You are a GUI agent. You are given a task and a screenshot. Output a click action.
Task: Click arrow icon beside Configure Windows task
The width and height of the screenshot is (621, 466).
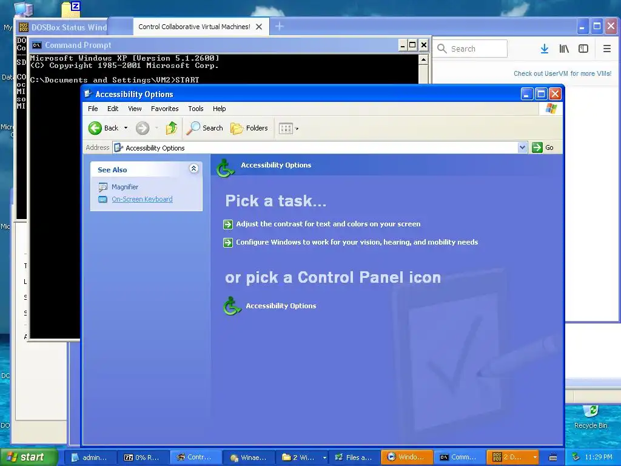(228, 242)
